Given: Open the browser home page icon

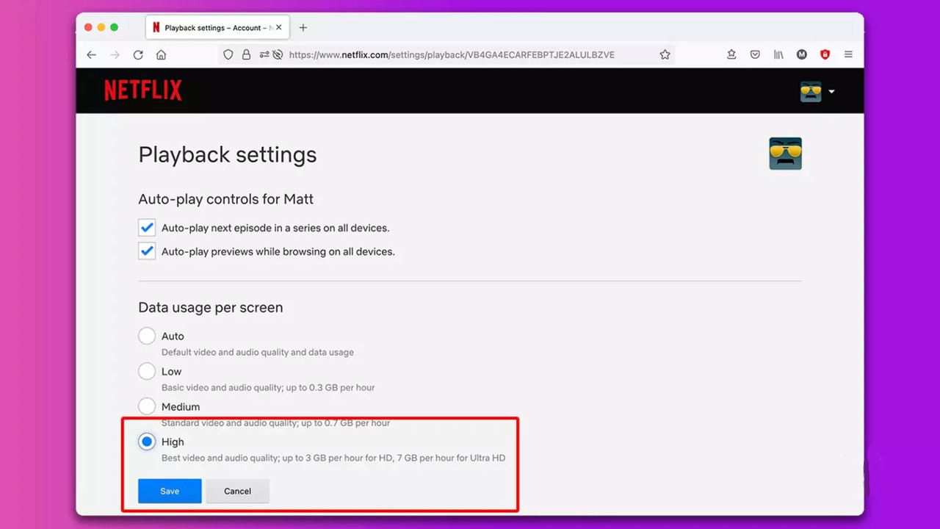Looking at the screenshot, I should [x=162, y=54].
